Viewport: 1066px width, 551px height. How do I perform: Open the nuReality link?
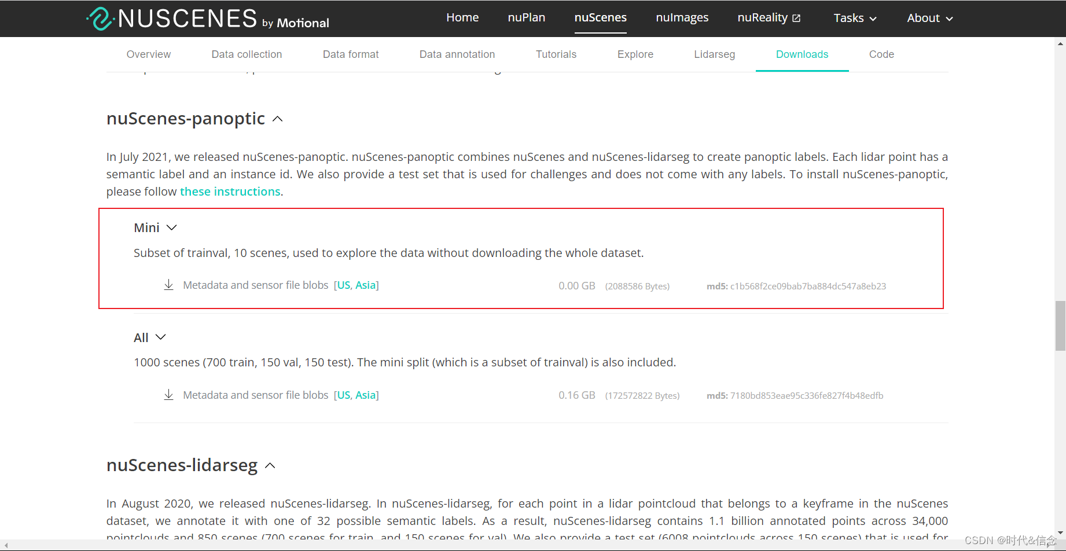click(763, 17)
